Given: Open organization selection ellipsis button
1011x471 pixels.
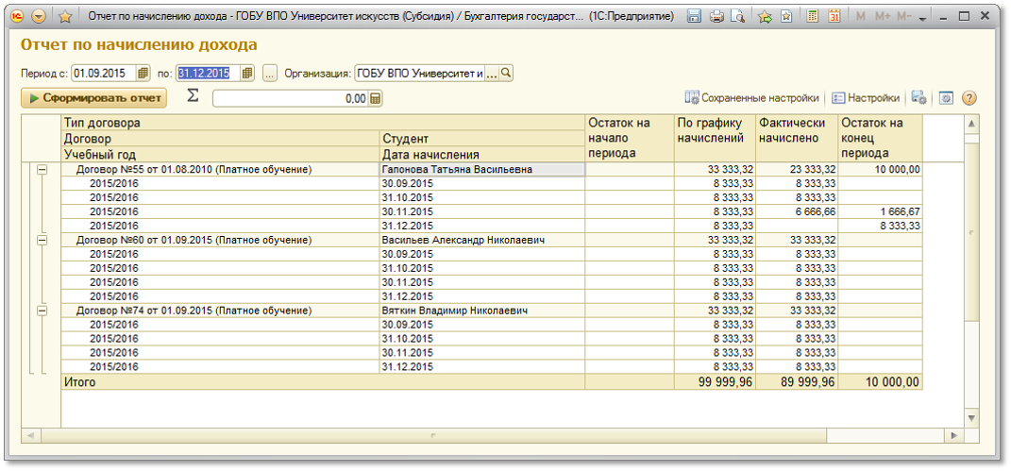Looking at the screenshot, I should pos(491,74).
